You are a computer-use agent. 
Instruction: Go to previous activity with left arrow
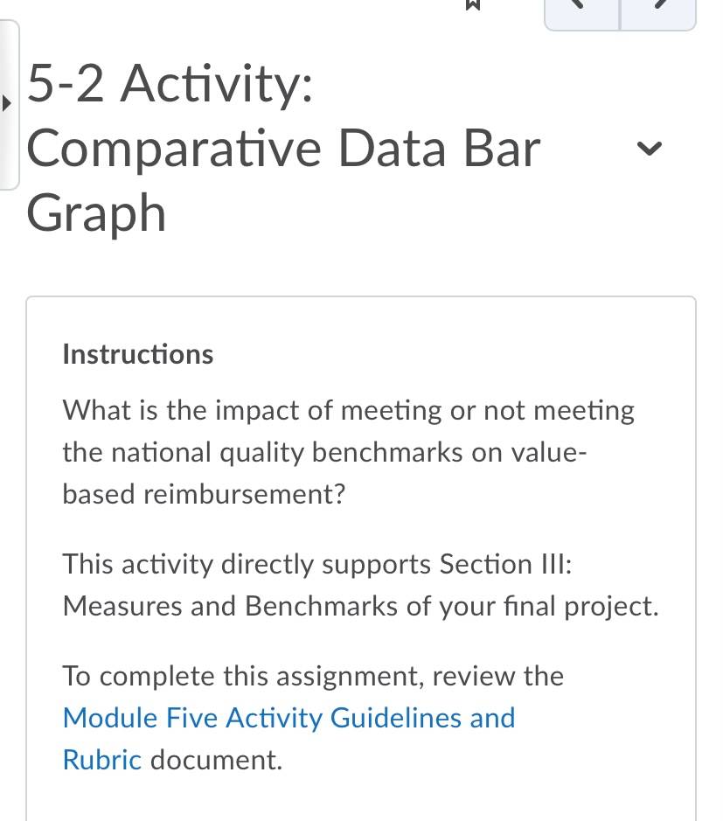(581, 14)
